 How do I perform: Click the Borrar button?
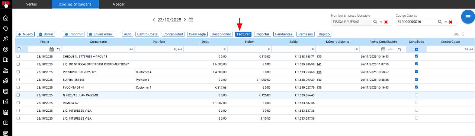pos(46,34)
